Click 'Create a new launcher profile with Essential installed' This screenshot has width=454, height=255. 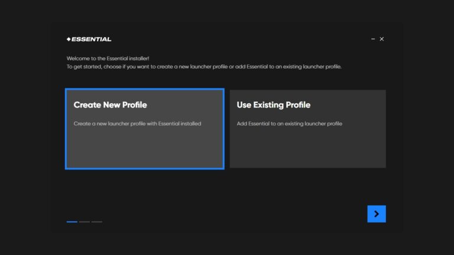[137, 124]
